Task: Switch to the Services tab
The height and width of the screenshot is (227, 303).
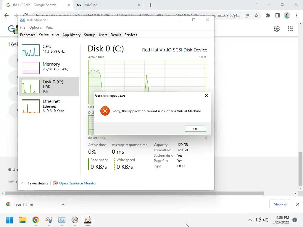Action: [130, 35]
